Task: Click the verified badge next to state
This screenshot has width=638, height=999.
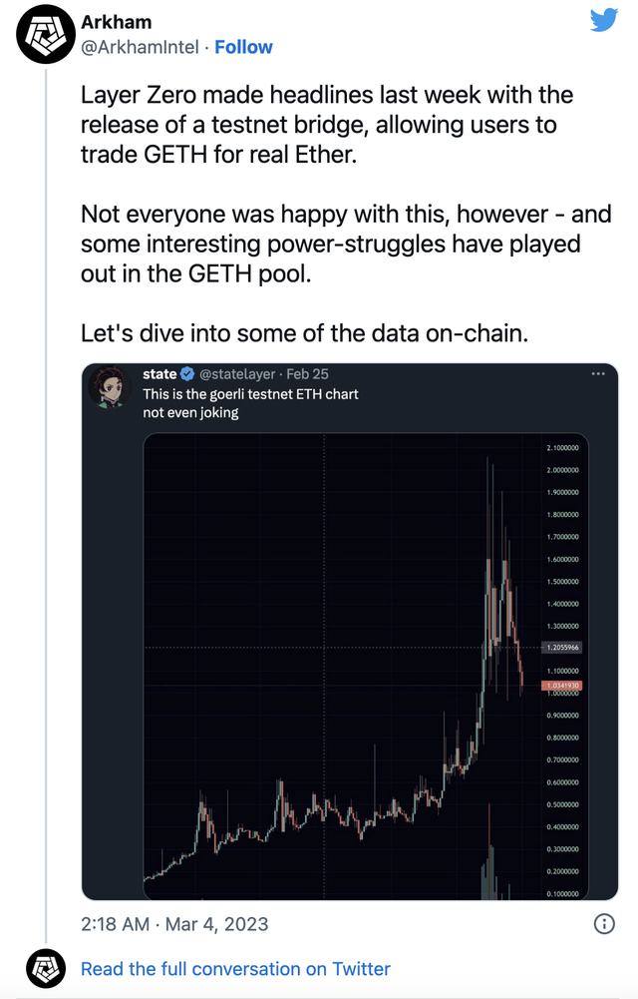Action: click(x=186, y=374)
